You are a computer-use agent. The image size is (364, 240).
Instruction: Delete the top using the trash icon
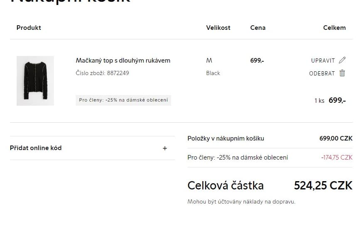click(342, 73)
